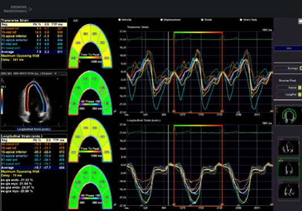Click Longitudinal Strain (endo) table title

[x=22, y=136]
